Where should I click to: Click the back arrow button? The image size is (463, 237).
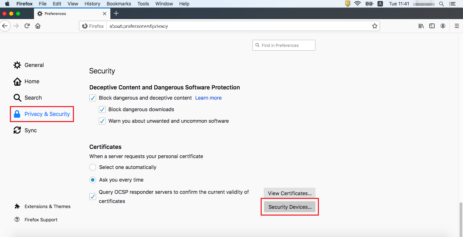click(5, 26)
